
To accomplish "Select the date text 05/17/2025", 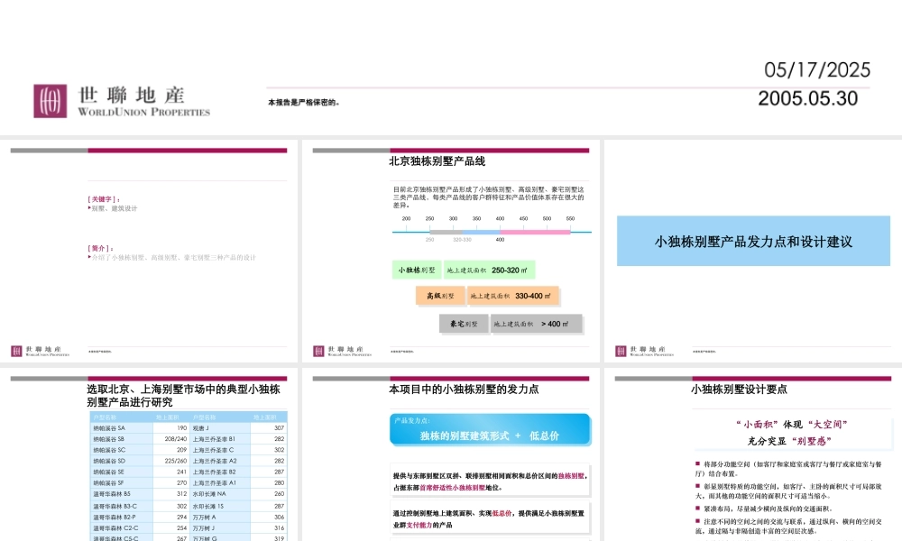I will tap(817, 70).
